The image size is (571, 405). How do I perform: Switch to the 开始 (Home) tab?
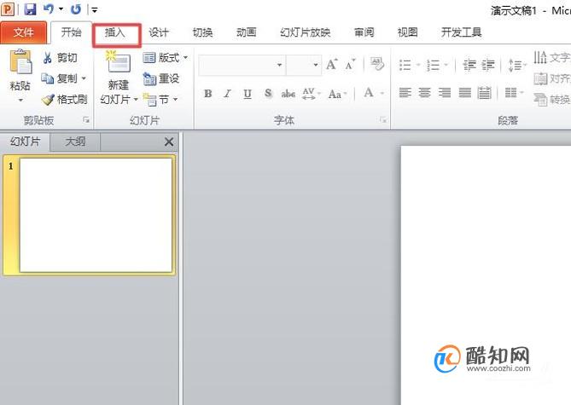pos(71,32)
